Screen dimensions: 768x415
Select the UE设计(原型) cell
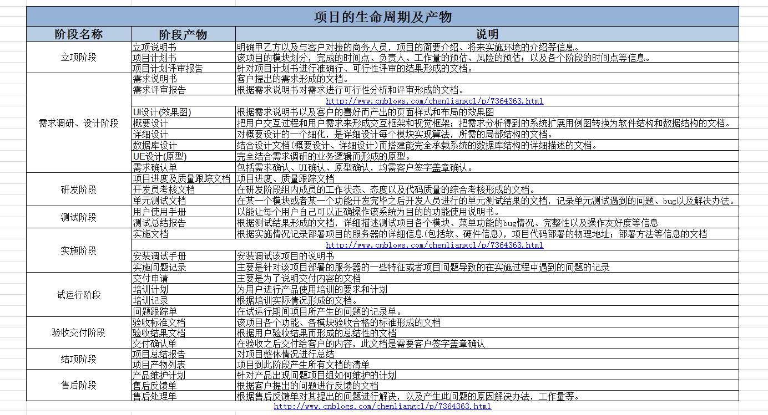pyautogui.click(x=183, y=156)
